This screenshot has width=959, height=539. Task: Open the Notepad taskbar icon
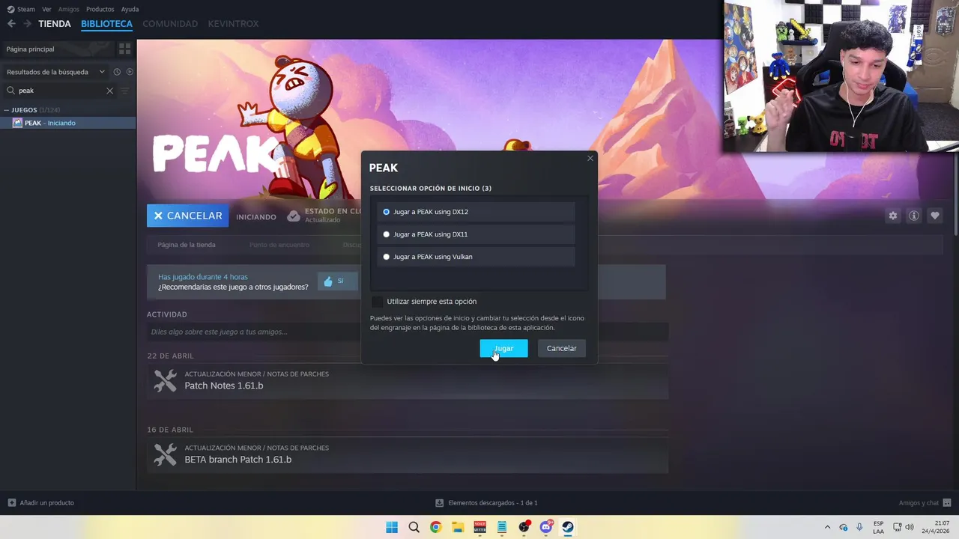(x=502, y=527)
